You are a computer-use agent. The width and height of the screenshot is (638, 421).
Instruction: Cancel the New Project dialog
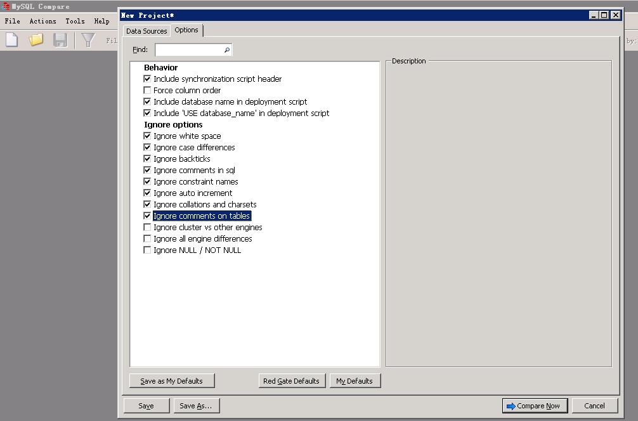594,406
